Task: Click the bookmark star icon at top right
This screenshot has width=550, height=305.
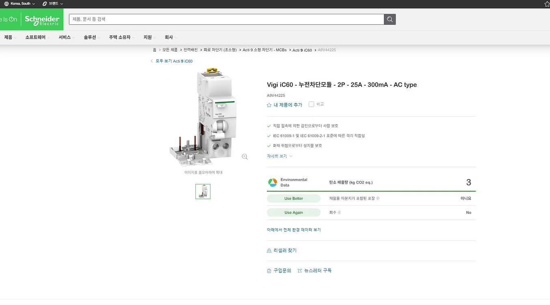Action: pos(547,4)
